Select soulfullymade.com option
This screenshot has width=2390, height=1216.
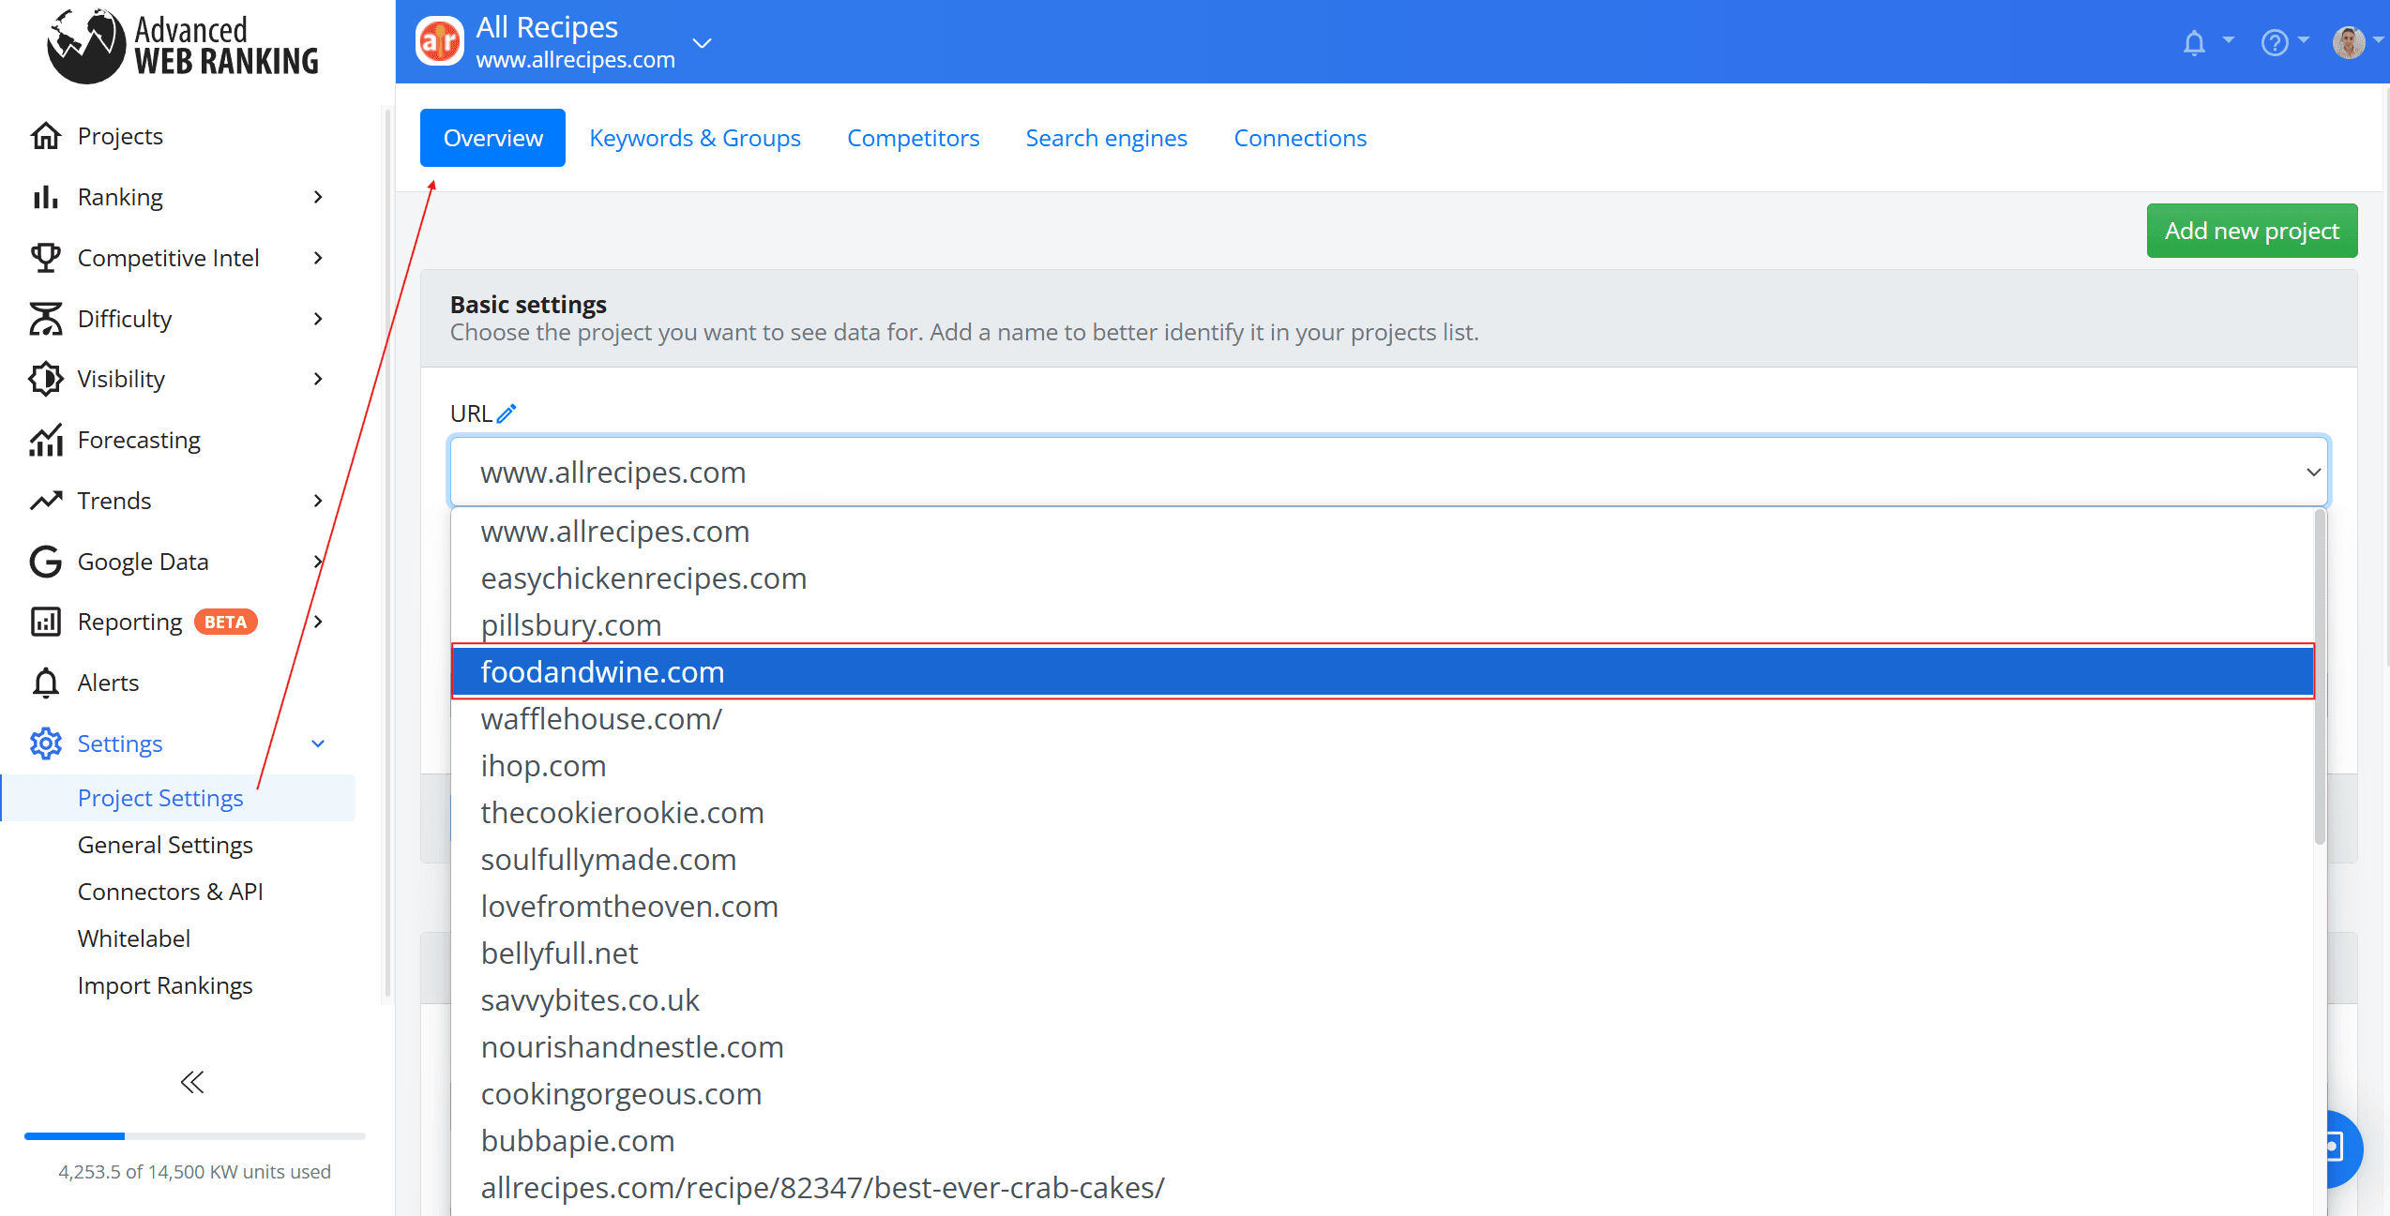[x=1383, y=860]
